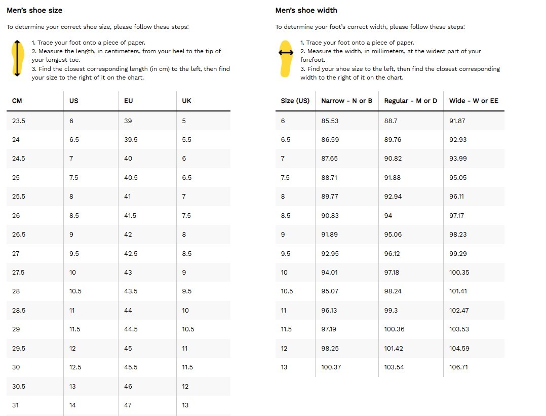The width and height of the screenshot is (546, 416).
Task: Select the 30.5 CM row cell
Action: [19, 386]
